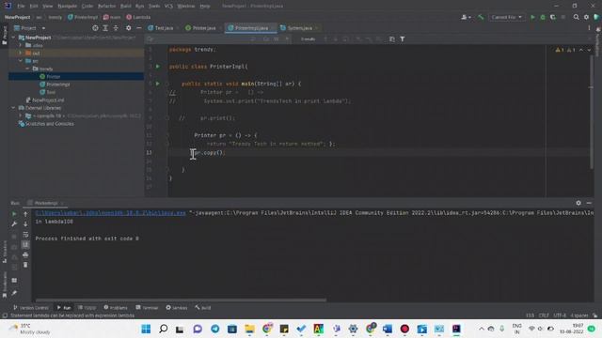Expand the out folder node
Viewport: 602px width, 338px height.
click(21, 54)
